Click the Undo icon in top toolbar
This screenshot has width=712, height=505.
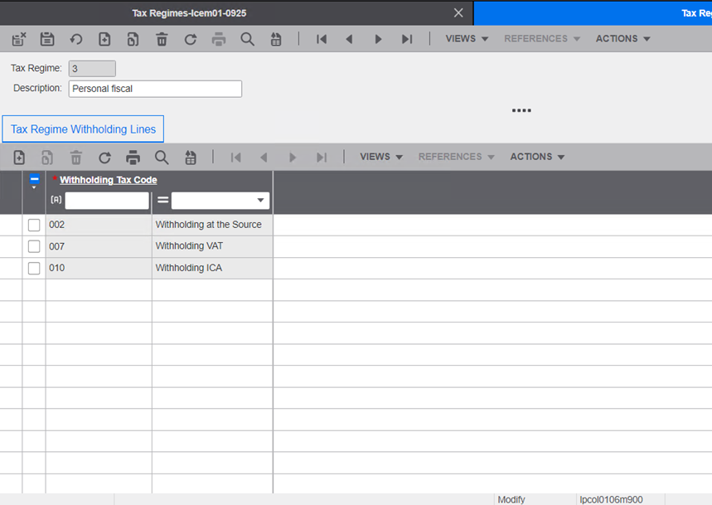(76, 39)
